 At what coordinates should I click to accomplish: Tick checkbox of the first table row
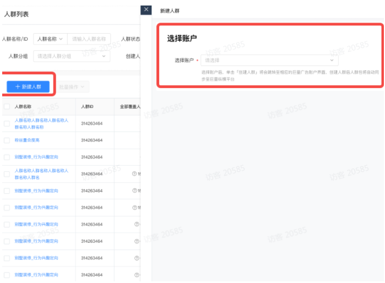coord(7,123)
